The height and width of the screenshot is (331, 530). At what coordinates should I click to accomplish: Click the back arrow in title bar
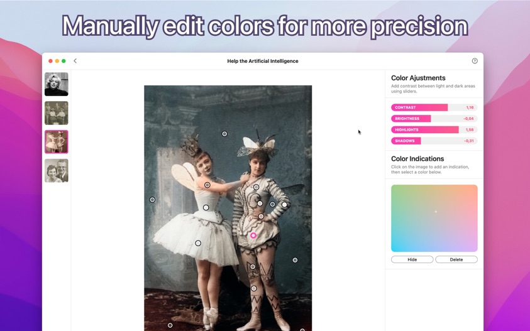[x=75, y=61]
